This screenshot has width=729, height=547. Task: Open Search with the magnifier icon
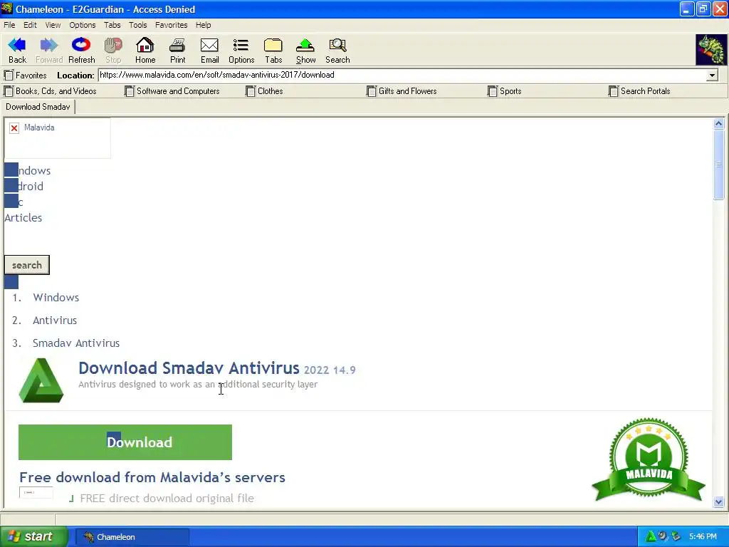click(337, 51)
